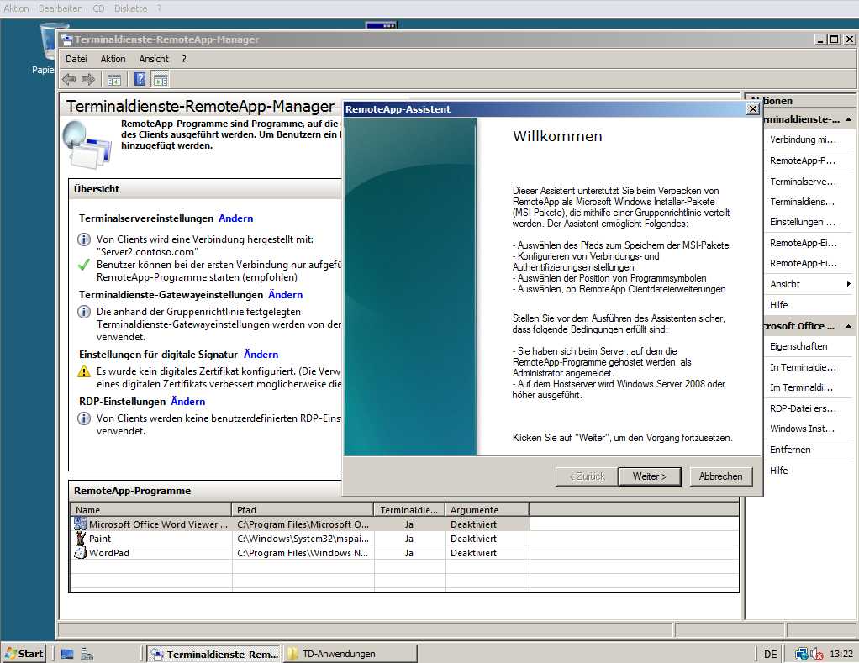Click the info icon beside RDP settings text
Image resolution: width=859 pixels, height=663 pixels.
pyautogui.click(x=84, y=418)
